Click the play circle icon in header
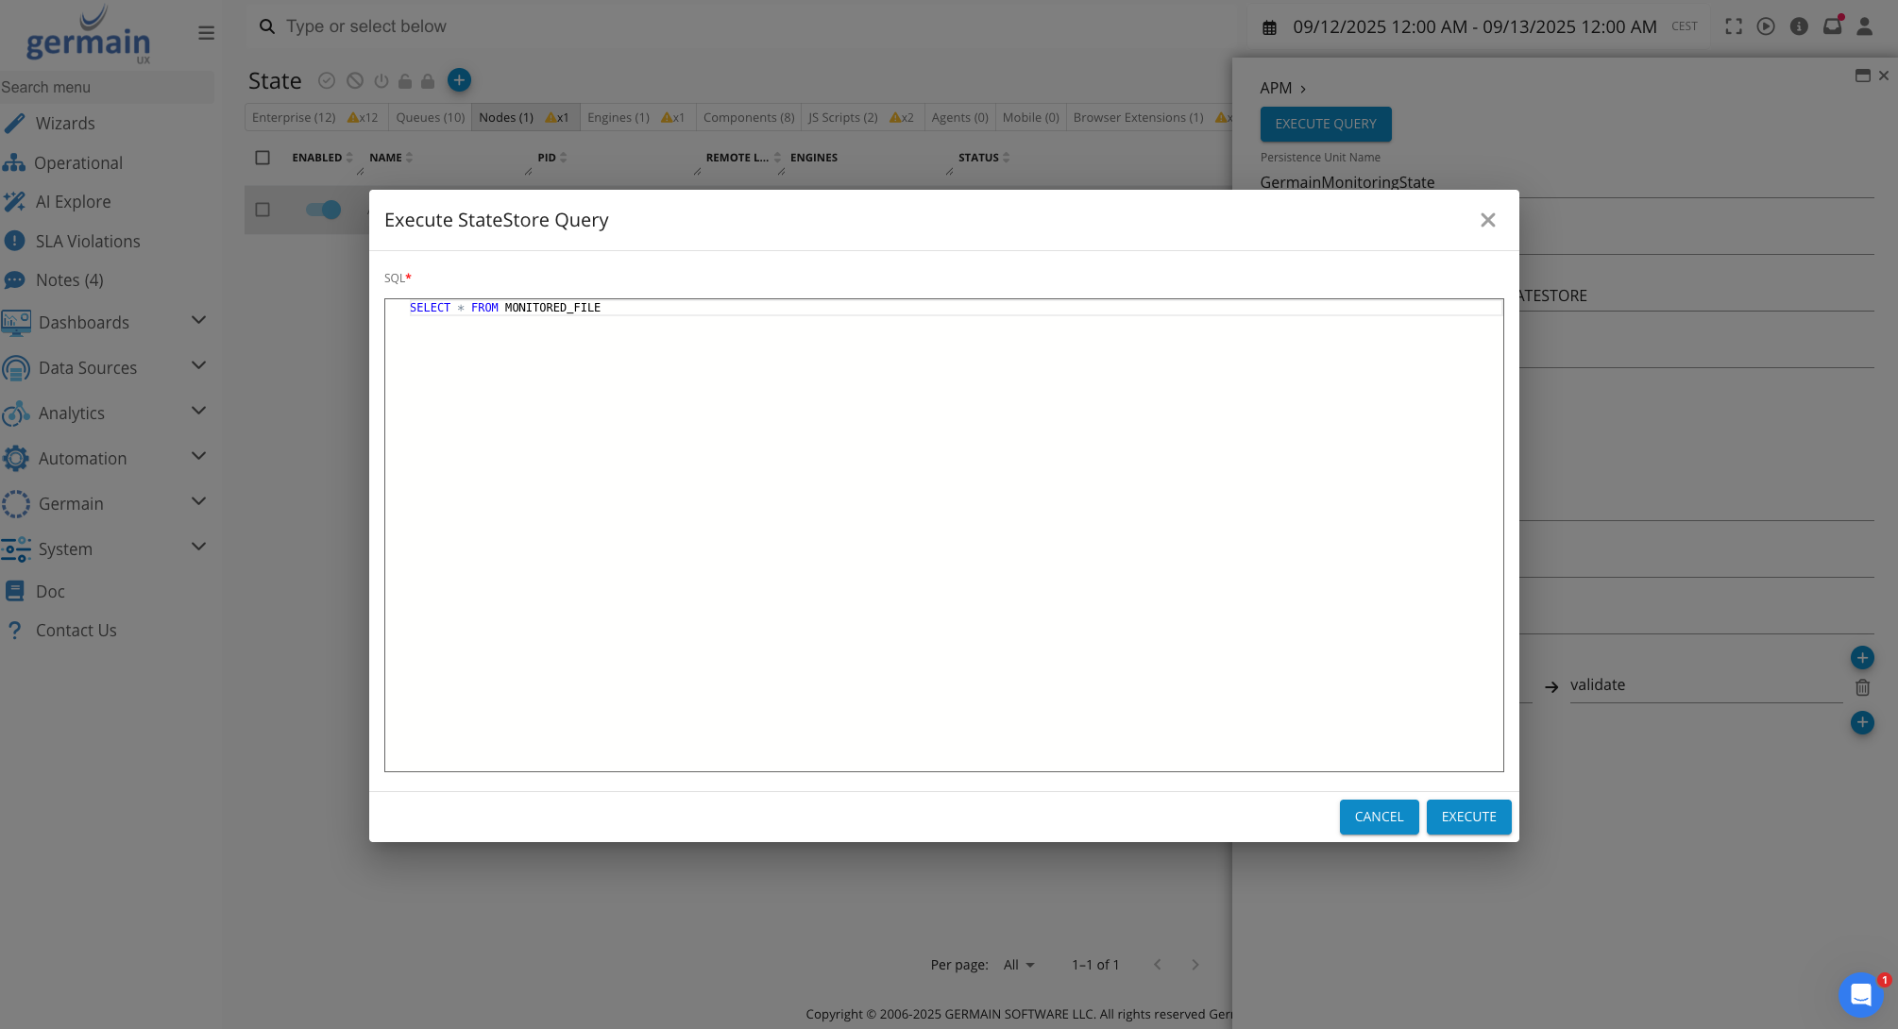Viewport: 1898px width, 1029px height. point(1766,26)
